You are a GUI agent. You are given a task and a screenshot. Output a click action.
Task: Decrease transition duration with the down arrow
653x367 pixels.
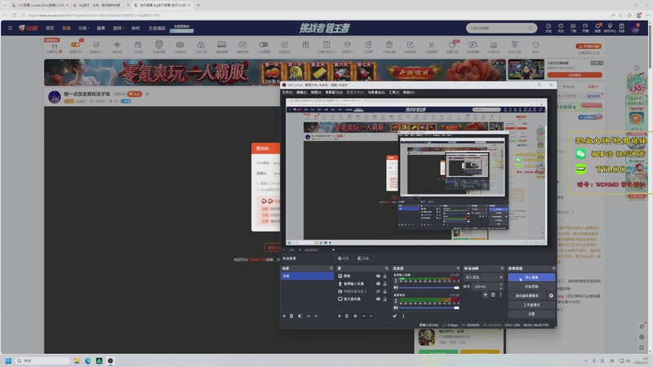pos(500,288)
